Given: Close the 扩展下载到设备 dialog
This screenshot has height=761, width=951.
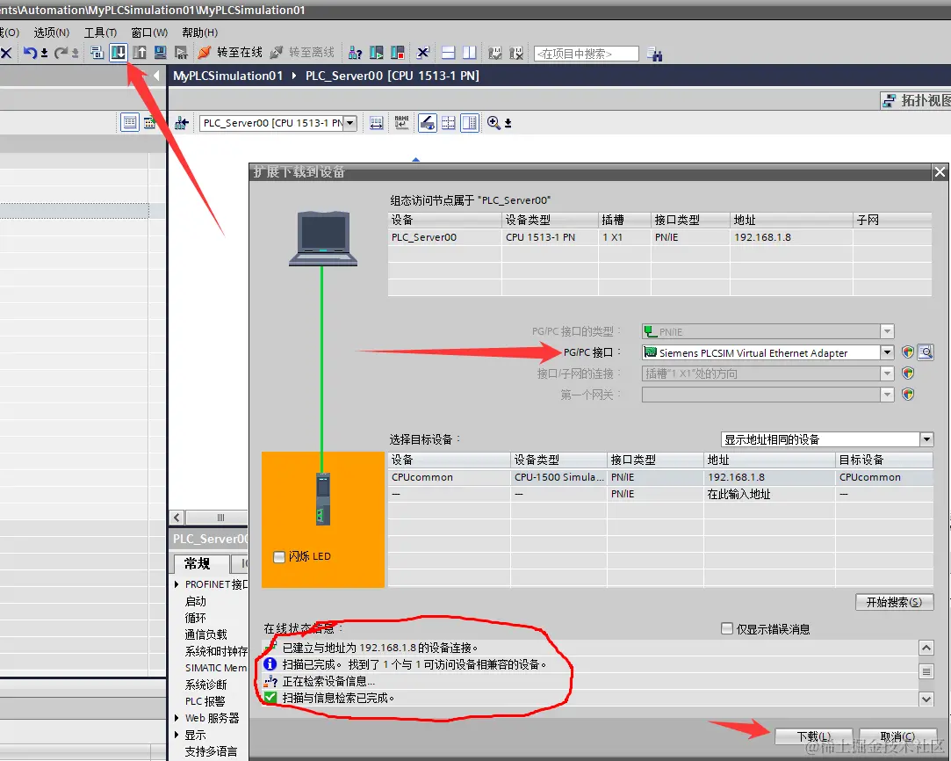Looking at the screenshot, I should (940, 172).
